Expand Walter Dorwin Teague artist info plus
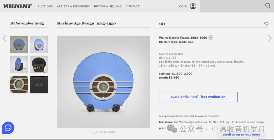The height and width of the screenshot is (140, 274). (211, 38)
